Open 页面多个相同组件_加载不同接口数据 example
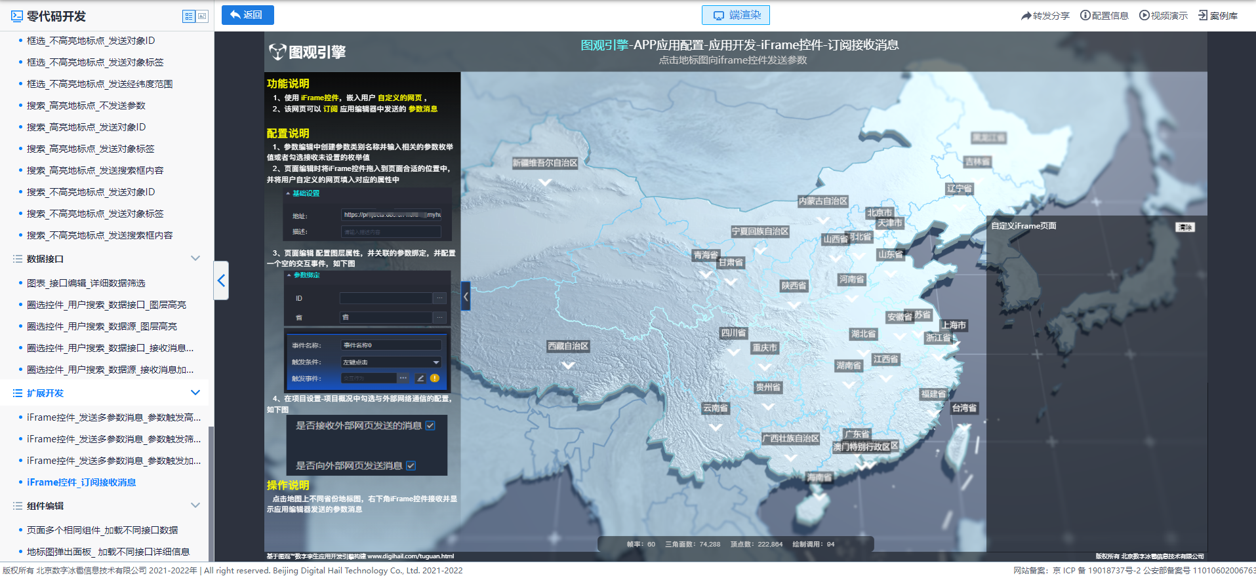This screenshot has width=1256, height=576. pos(102,530)
